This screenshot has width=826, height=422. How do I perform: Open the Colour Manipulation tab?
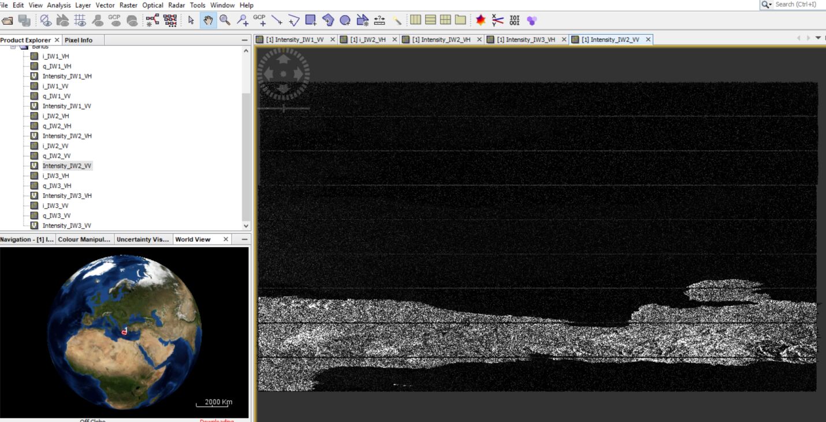(x=84, y=240)
